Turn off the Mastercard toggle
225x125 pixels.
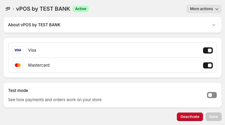click(x=208, y=65)
